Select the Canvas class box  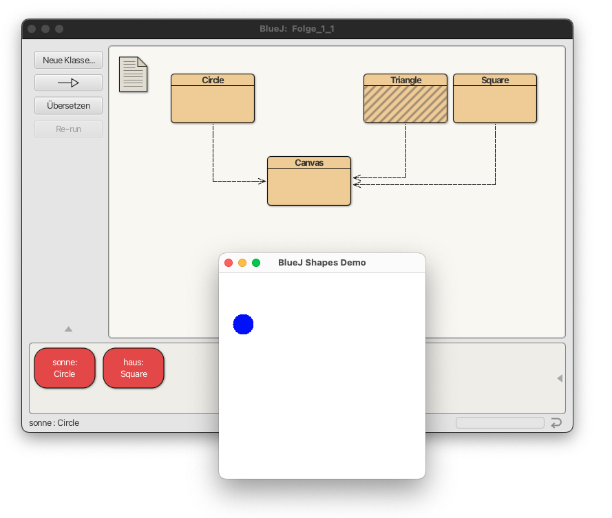coord(309,181)
